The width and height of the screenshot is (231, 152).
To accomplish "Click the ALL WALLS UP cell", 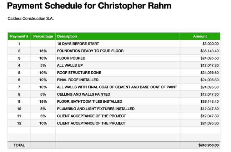I will 117,65.
